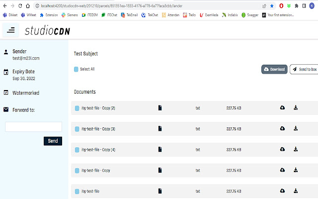Open the Your first extension bookmark

point(278,15)
